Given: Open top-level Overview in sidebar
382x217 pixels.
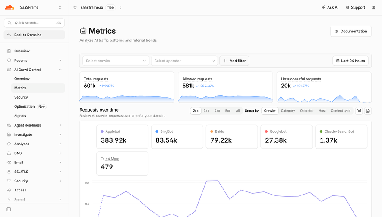Looking at the screenshot, I should pos(22,51).
